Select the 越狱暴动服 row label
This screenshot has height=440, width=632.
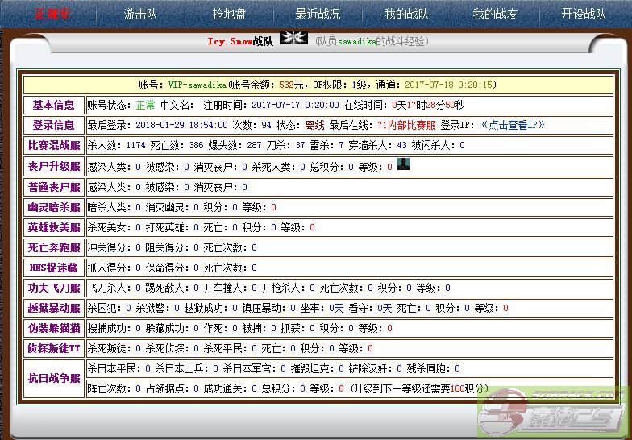(x=54, y=308)
